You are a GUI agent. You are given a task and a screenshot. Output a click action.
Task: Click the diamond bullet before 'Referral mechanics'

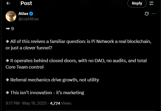point(7,80)
